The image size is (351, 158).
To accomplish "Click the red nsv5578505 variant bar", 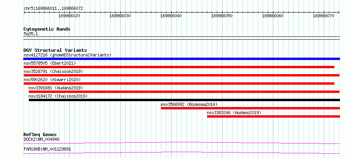I will coord(179,67).
